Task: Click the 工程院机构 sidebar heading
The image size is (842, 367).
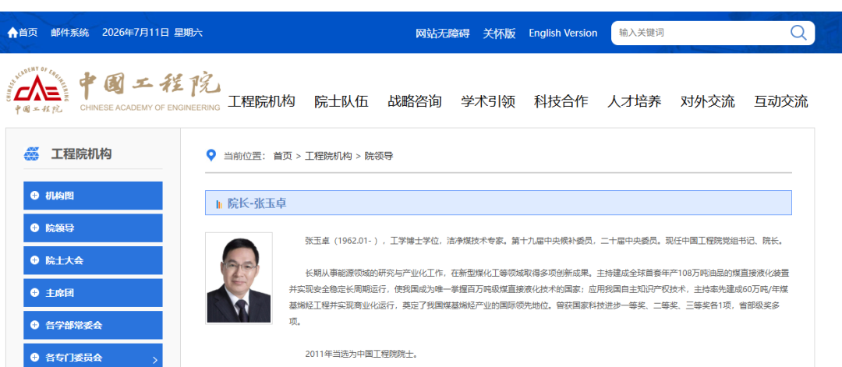Action: tap(81, 154)
